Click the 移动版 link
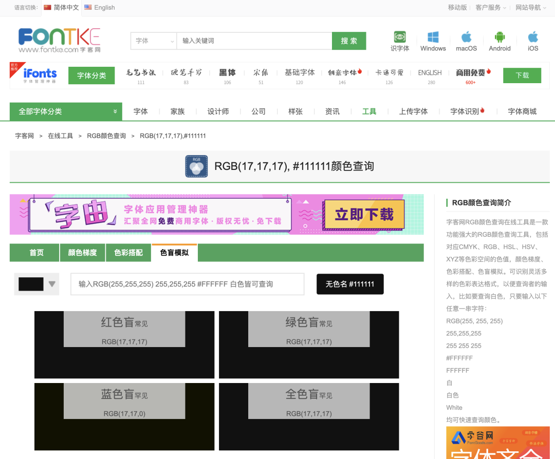Screen dimensions: 555x459 457,7
